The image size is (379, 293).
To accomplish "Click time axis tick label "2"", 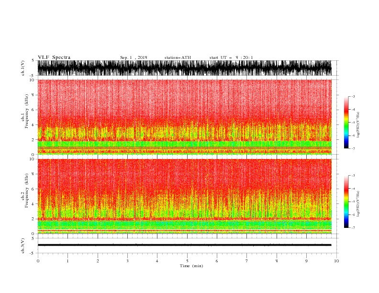I will coord(98,261).
